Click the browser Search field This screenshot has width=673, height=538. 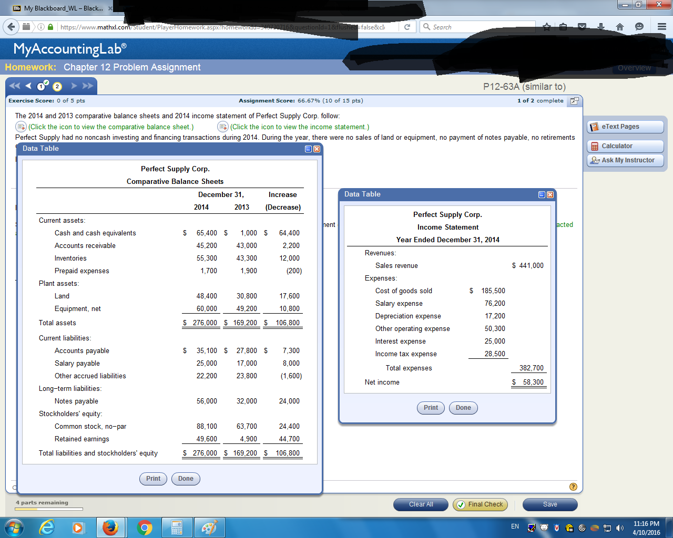477,27
